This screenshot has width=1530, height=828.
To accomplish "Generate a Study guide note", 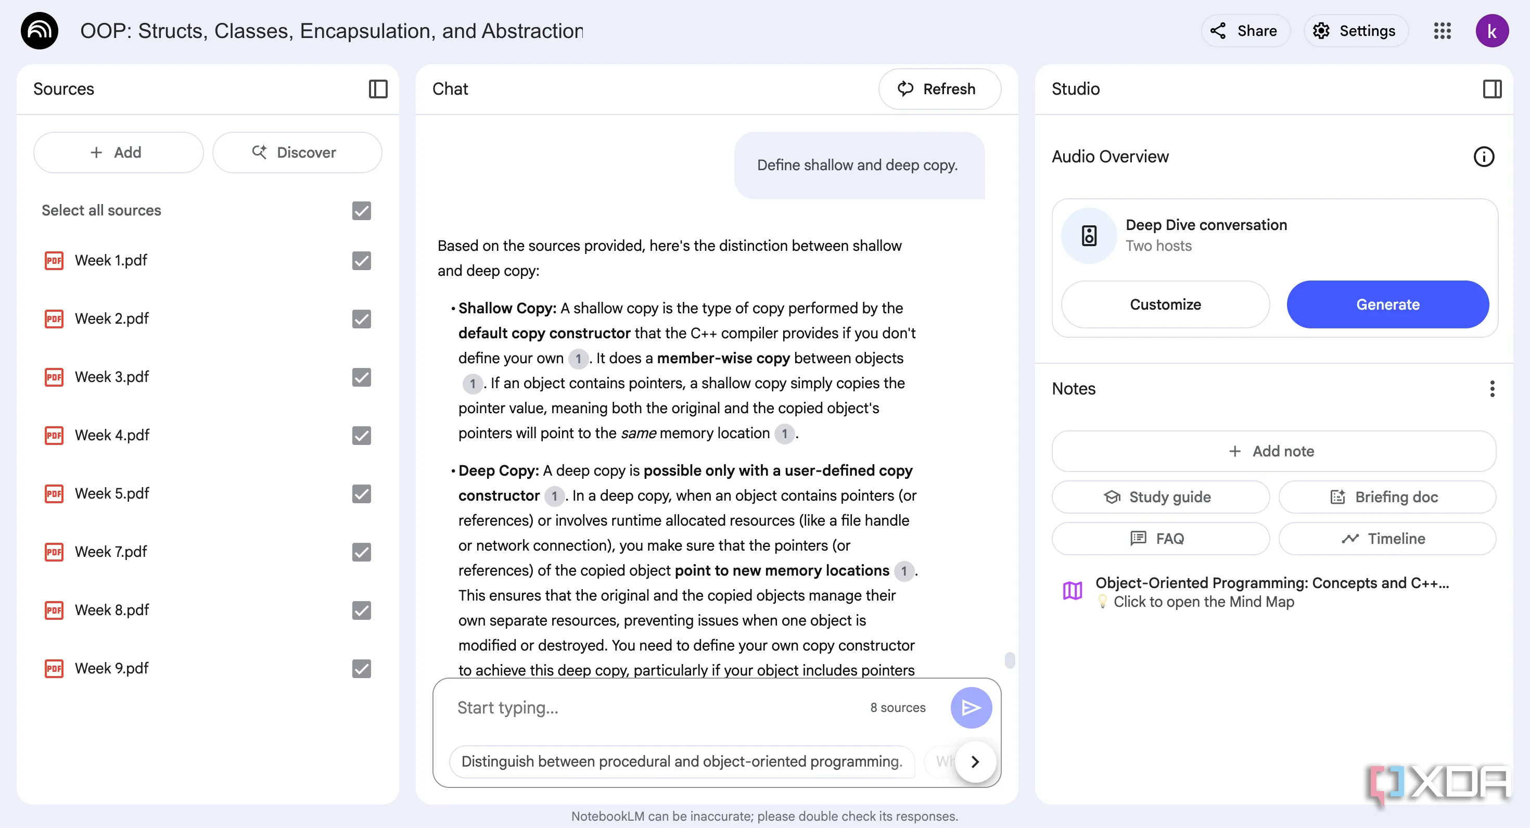I will coord(1160,497).
